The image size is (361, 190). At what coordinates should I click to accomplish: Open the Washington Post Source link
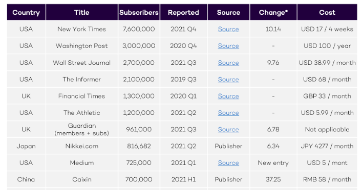pos(228,46)
